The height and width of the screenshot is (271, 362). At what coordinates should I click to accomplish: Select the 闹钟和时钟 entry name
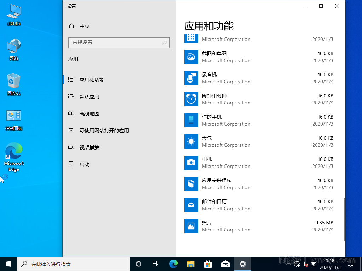point(214,96)
